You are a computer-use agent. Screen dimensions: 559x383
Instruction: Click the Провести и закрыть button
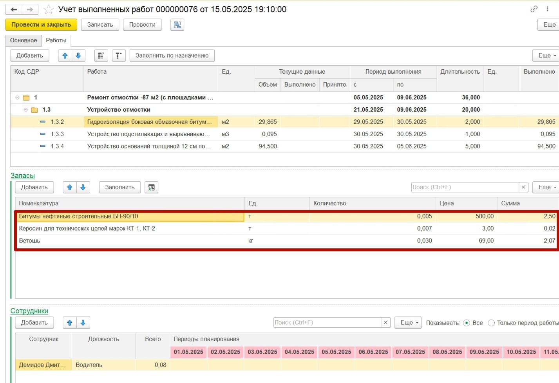[41, 25]
